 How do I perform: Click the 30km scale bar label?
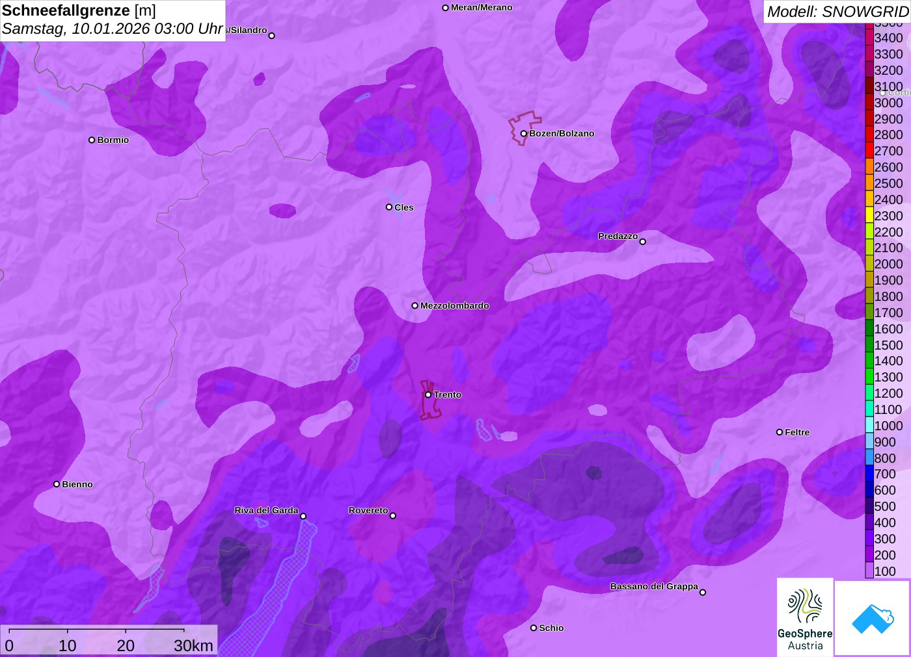(193, 645)
